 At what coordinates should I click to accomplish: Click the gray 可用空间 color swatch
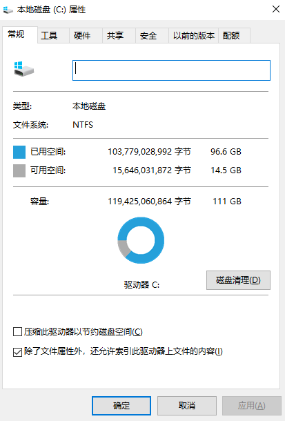tap(19, 170)
